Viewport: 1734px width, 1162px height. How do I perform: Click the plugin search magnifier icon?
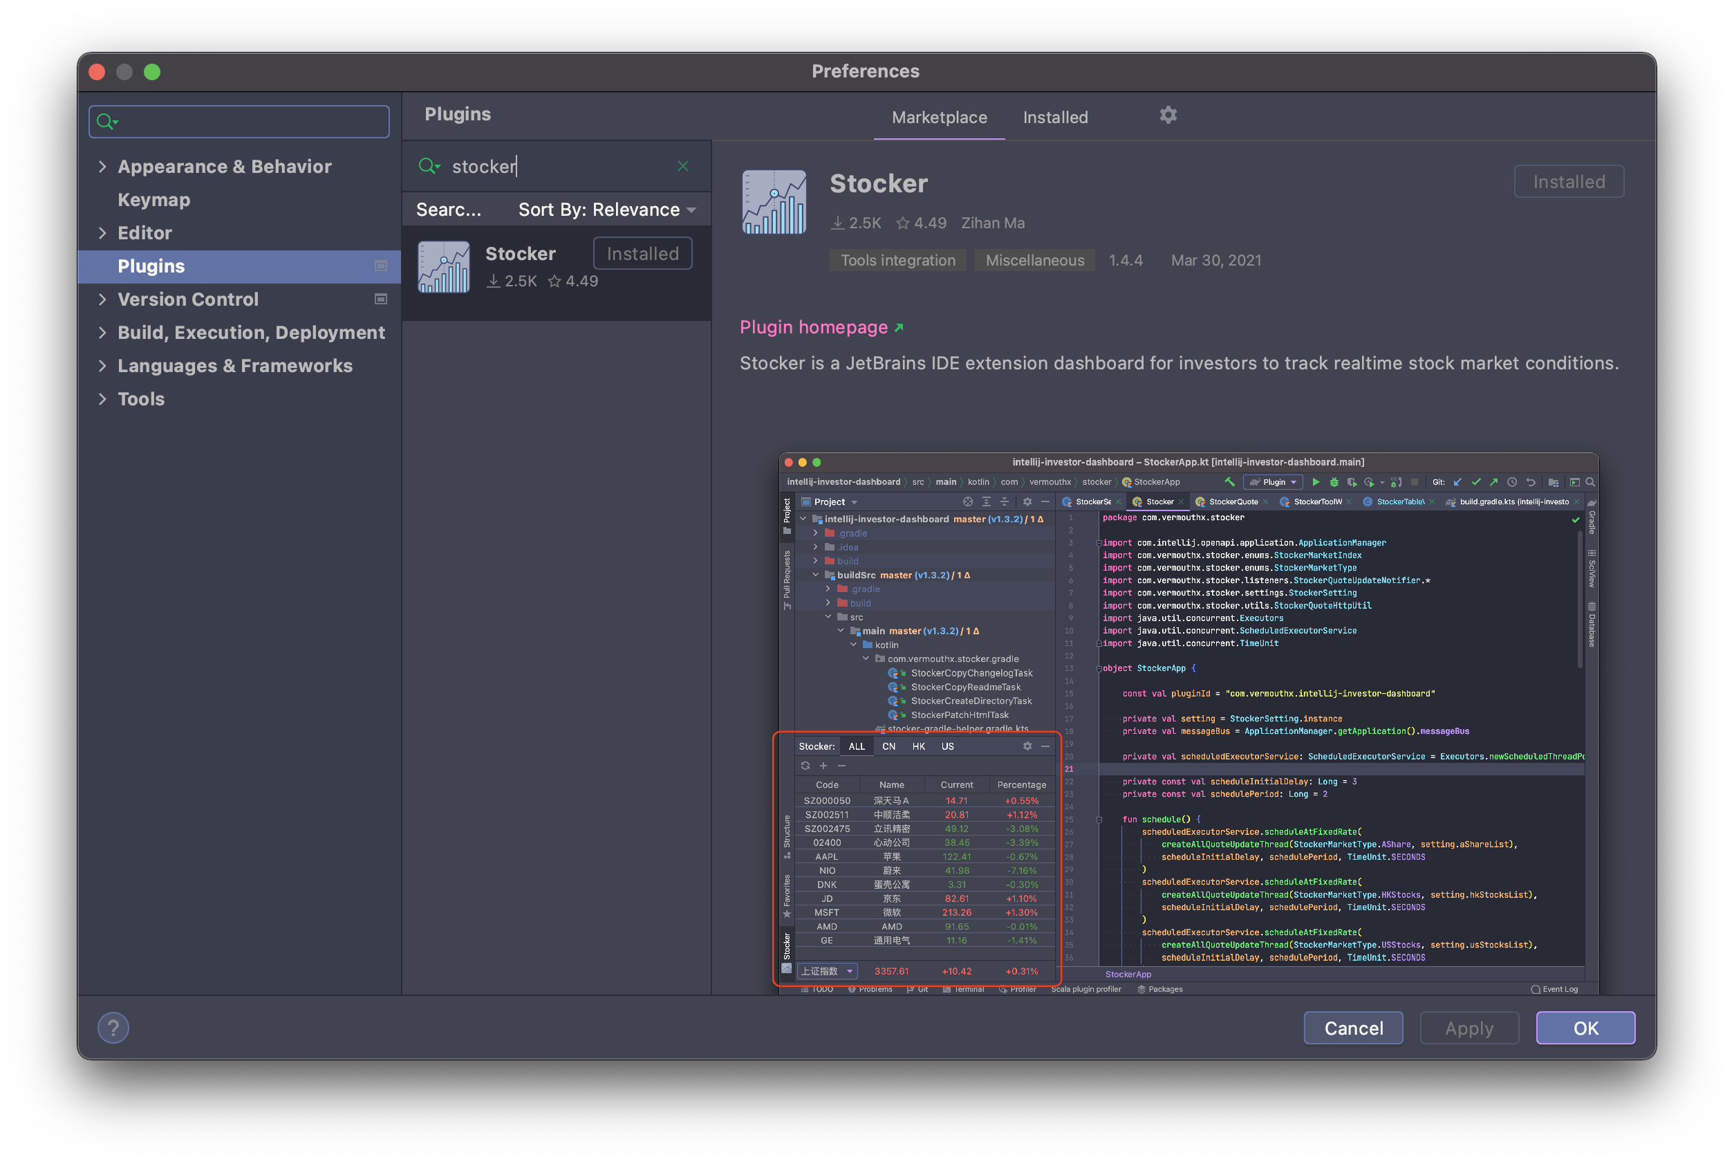(x=428, y=166)
